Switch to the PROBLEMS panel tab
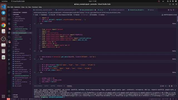This screenshot has height=100, width=178. [x=60, y=86]
